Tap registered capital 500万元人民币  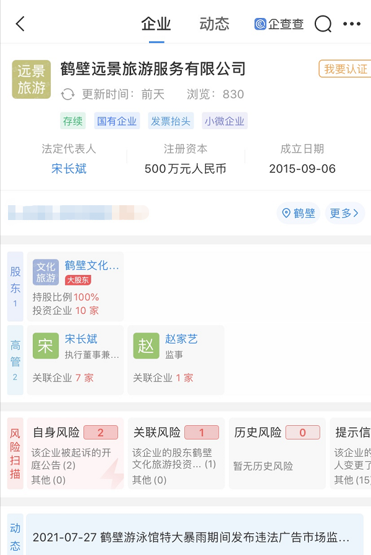[x=185, y=169]
